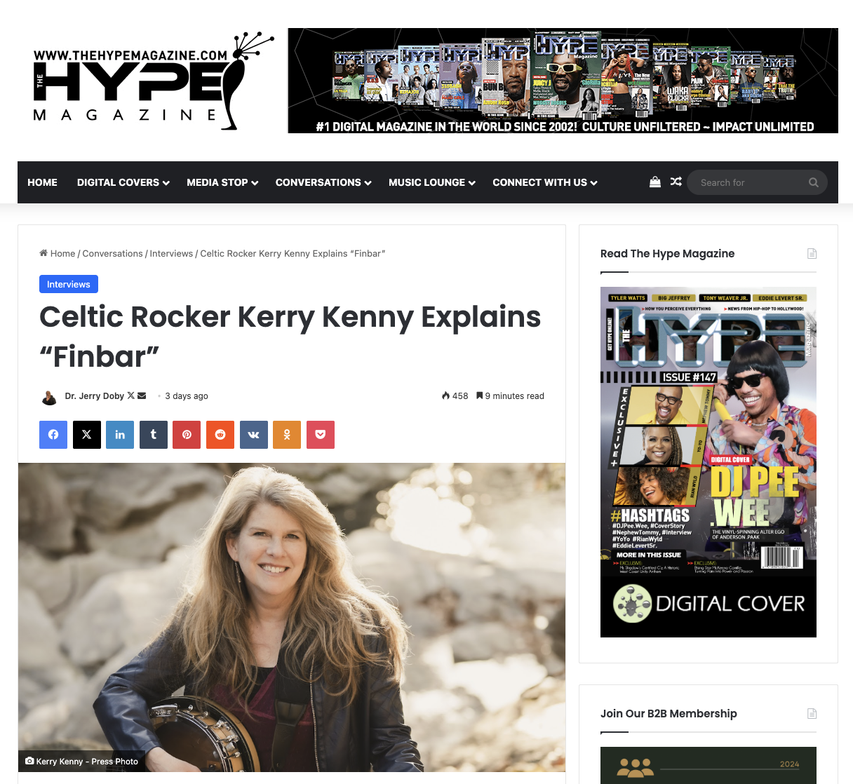Save article to Pocket
The width and height of the screenshot is (853, 784).
(x=321, y=435)
